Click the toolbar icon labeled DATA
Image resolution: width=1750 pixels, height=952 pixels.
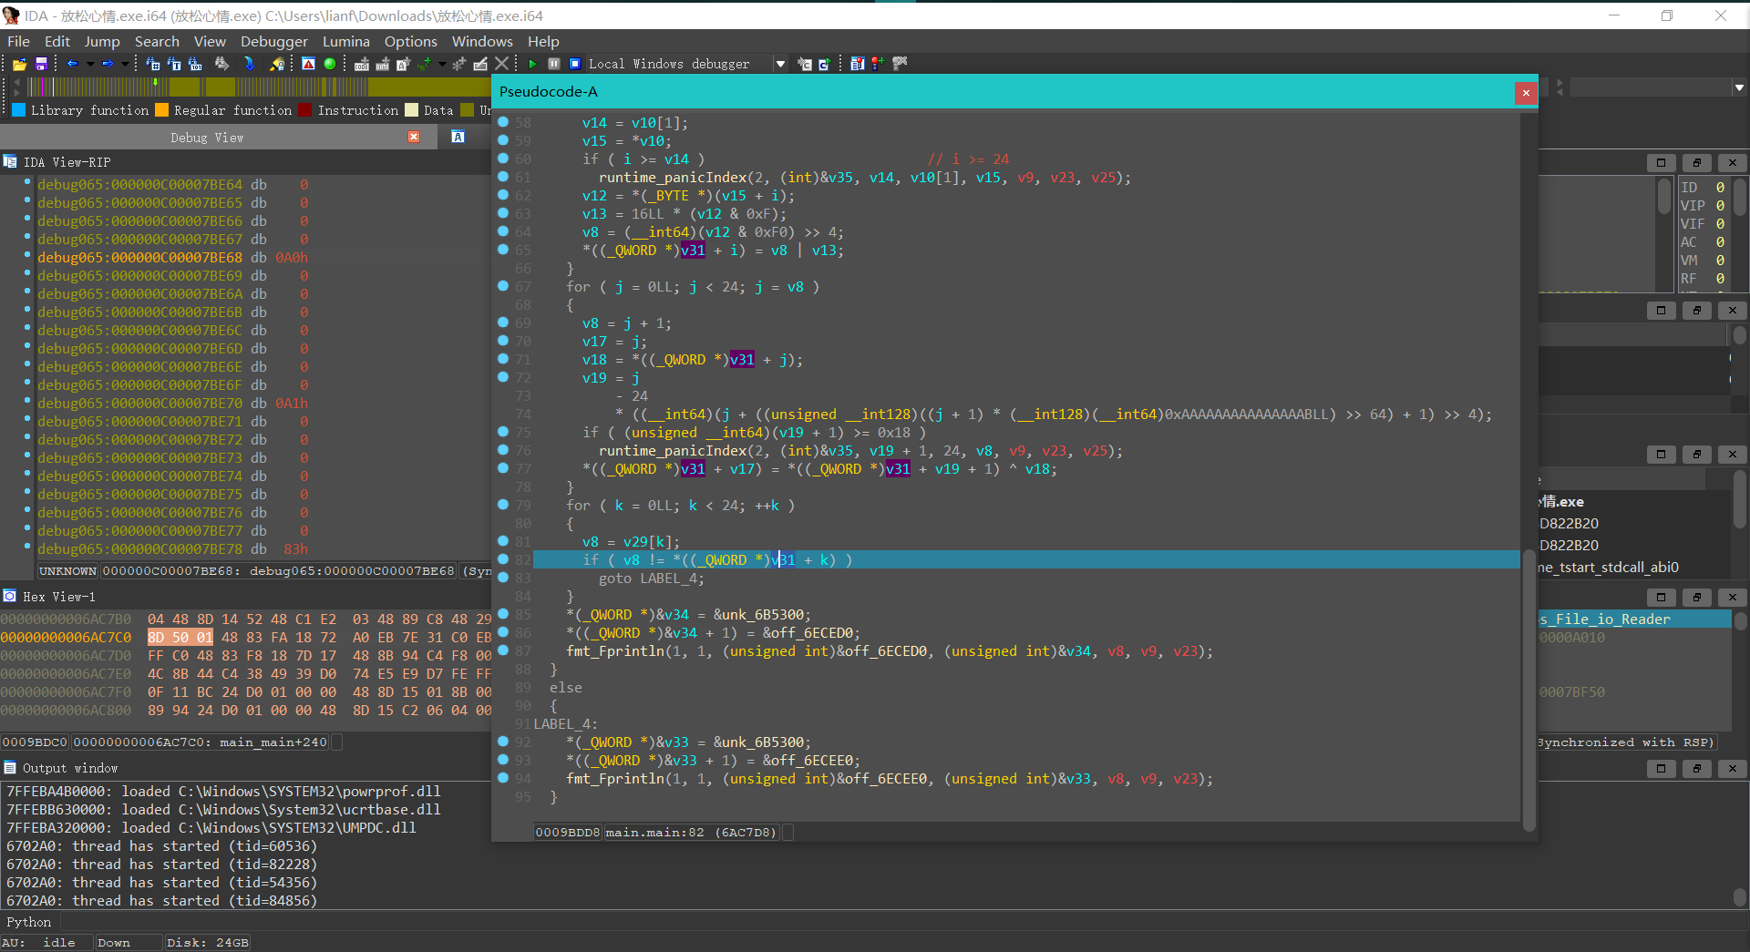tap(383, 64)
